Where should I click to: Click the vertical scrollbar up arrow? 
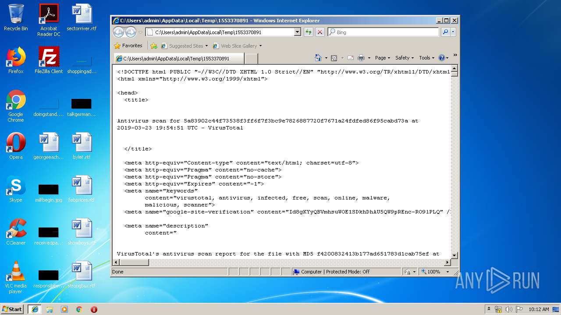454,68
